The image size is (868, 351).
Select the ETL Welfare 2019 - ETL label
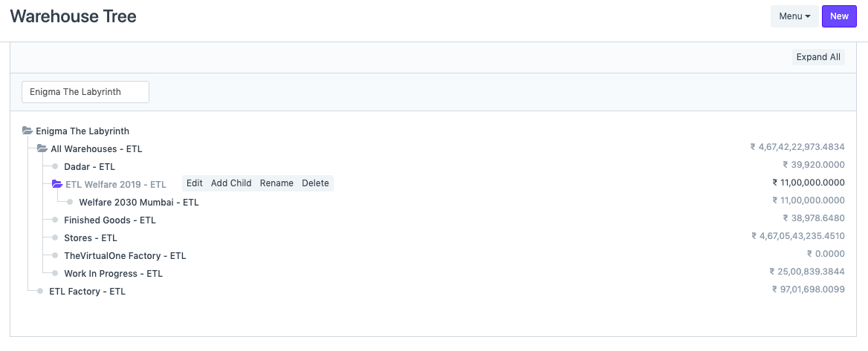tap(116, 185)
